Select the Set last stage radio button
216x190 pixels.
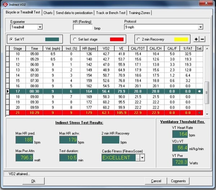[x=75, y=39]
